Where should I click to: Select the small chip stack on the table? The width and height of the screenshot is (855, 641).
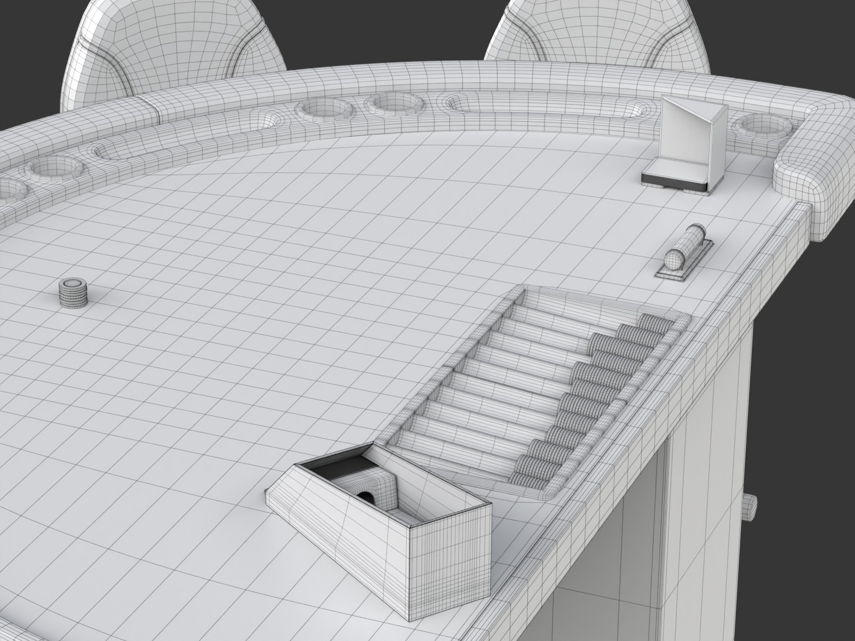point(73,293)
